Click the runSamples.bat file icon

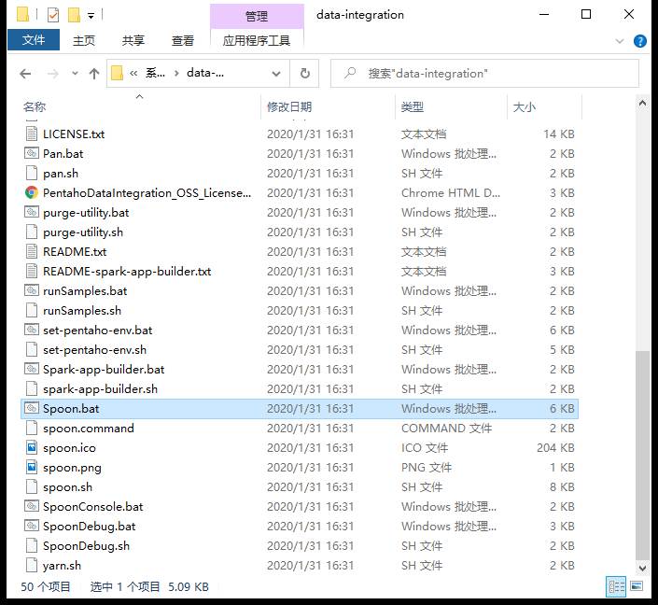point(32,290)
